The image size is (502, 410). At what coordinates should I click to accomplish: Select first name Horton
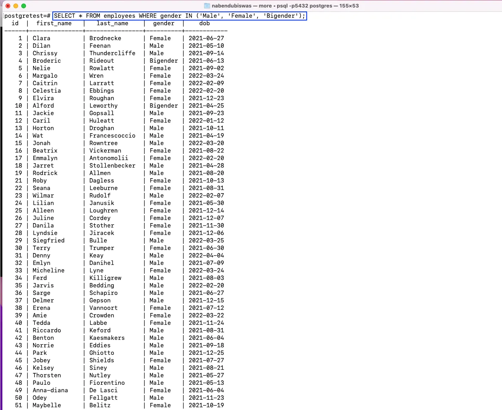(43, 128)
